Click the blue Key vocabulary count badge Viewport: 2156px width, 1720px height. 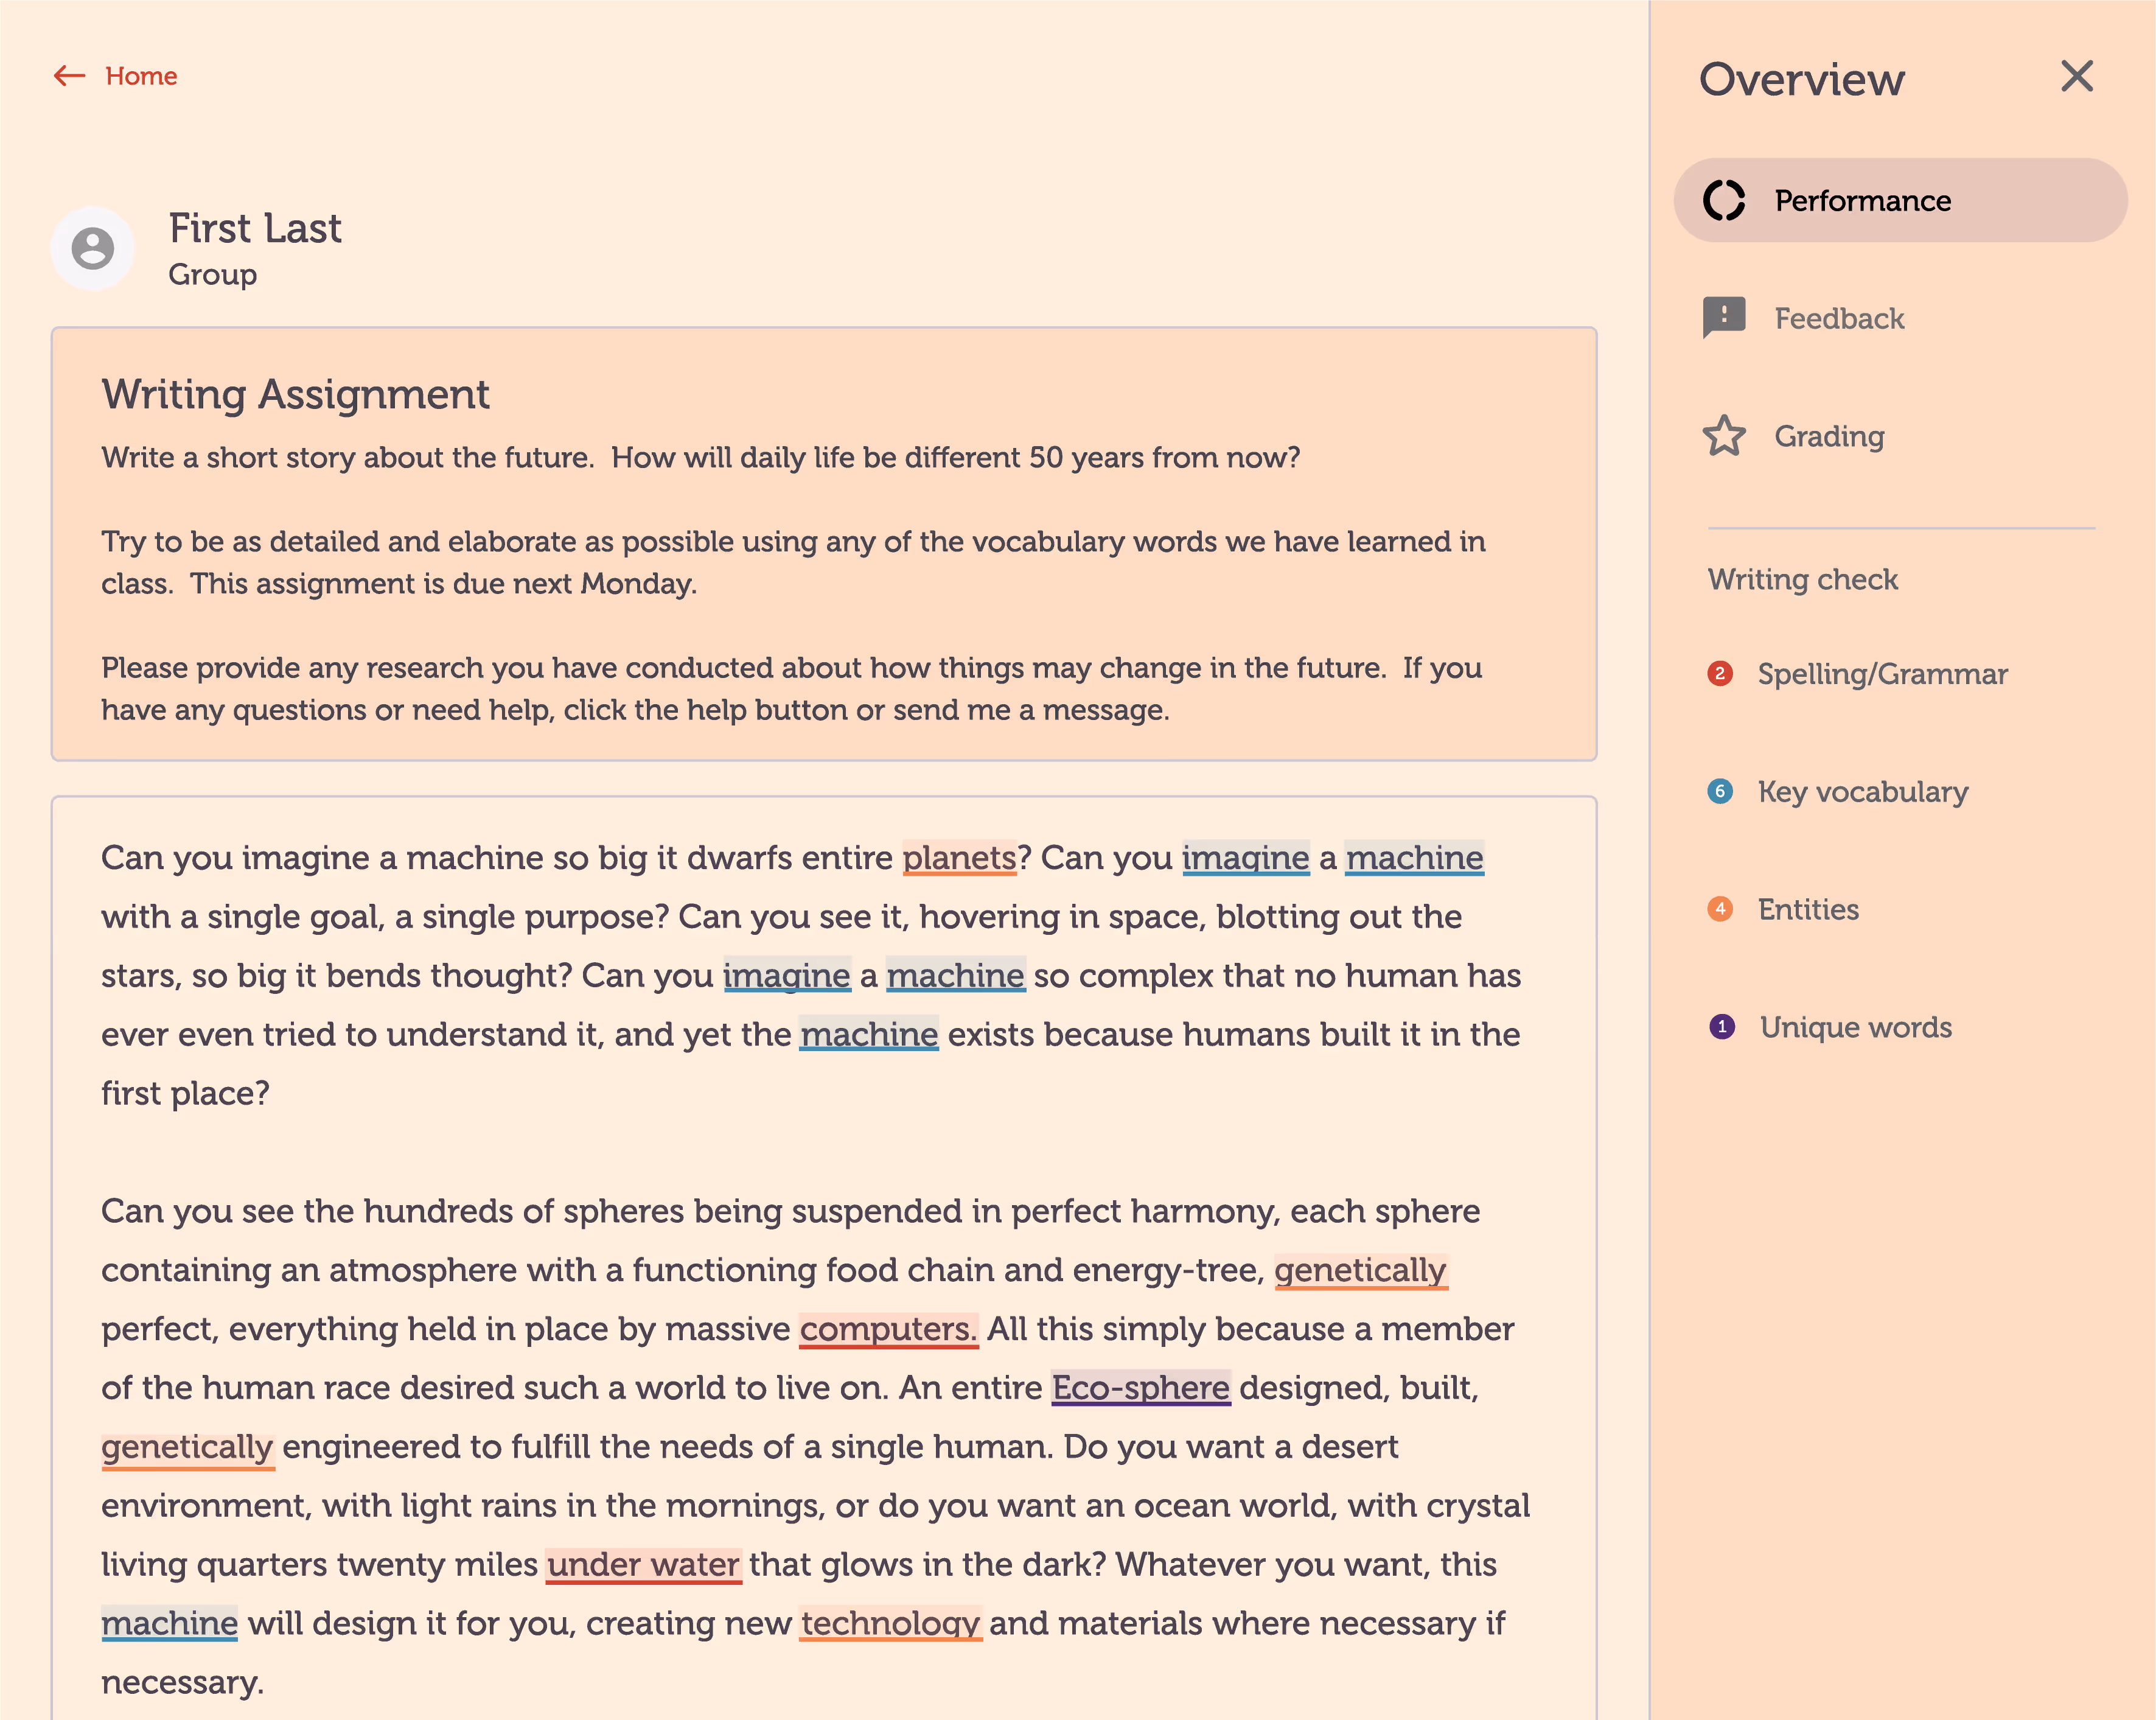(1720, 791)
